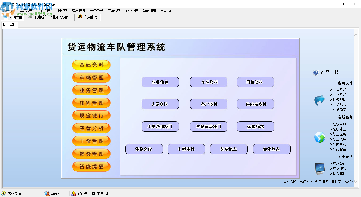The image size is (361, 197).
Task: Click the scrollbar up arrow on the right
Action: [x=356, y=34]
